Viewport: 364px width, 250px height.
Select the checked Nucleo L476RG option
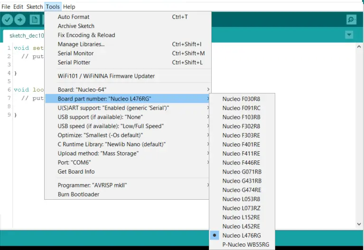(x=242, y=235)
